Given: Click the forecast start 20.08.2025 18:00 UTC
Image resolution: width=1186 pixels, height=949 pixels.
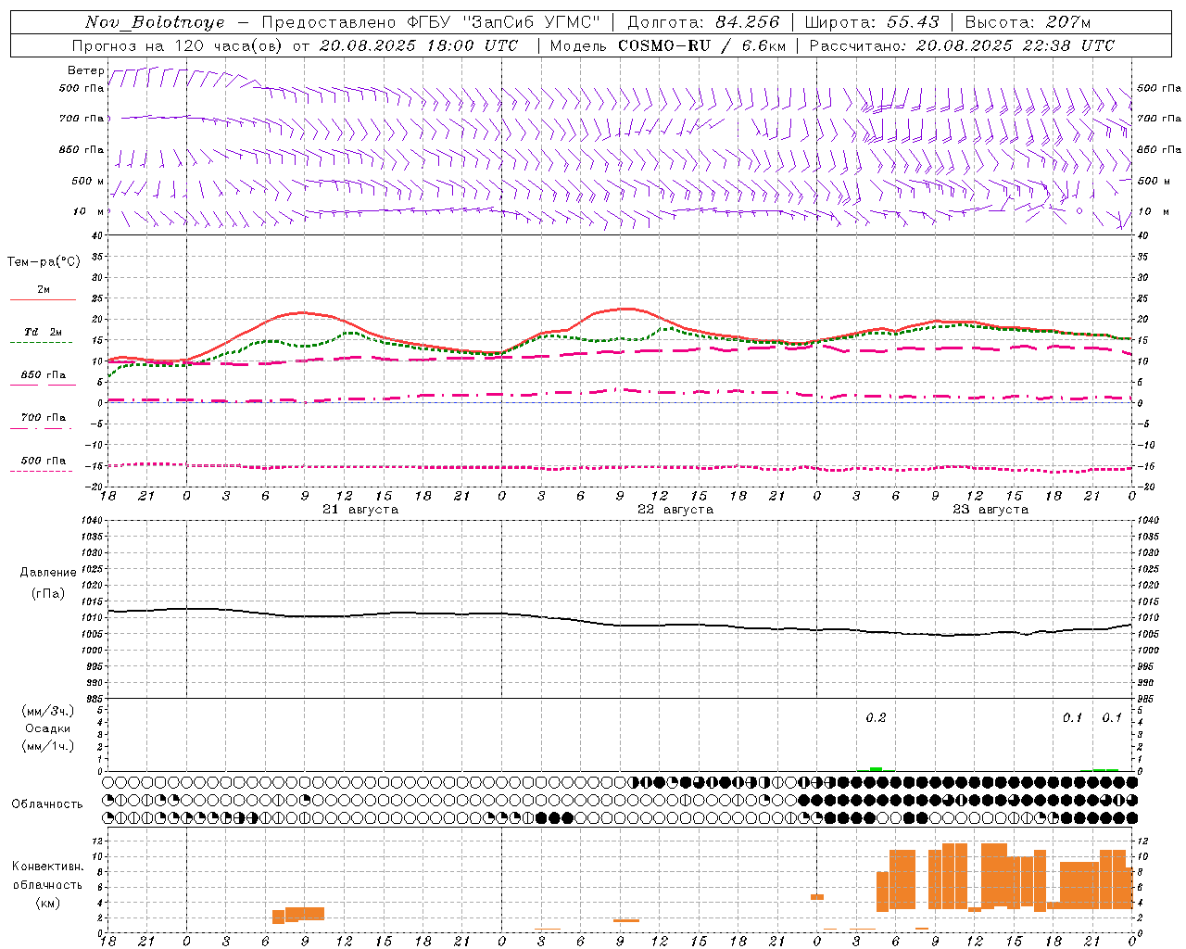Looking at the screenshot, I should [418, 45].
